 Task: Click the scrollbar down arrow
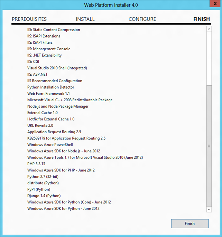[x=209, y=210]
